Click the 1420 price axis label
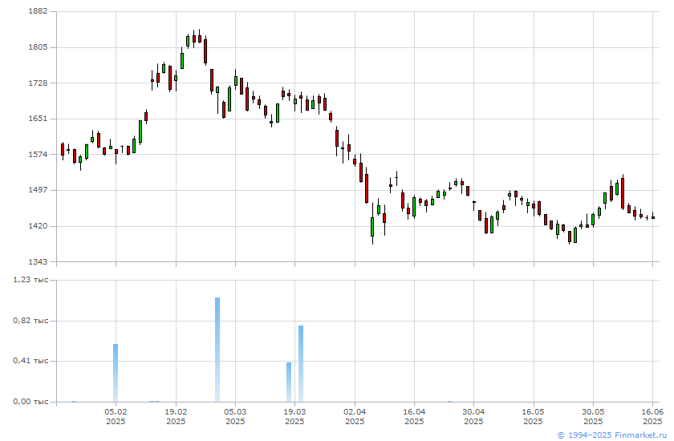Screen dimensions: 674x441 38,225
